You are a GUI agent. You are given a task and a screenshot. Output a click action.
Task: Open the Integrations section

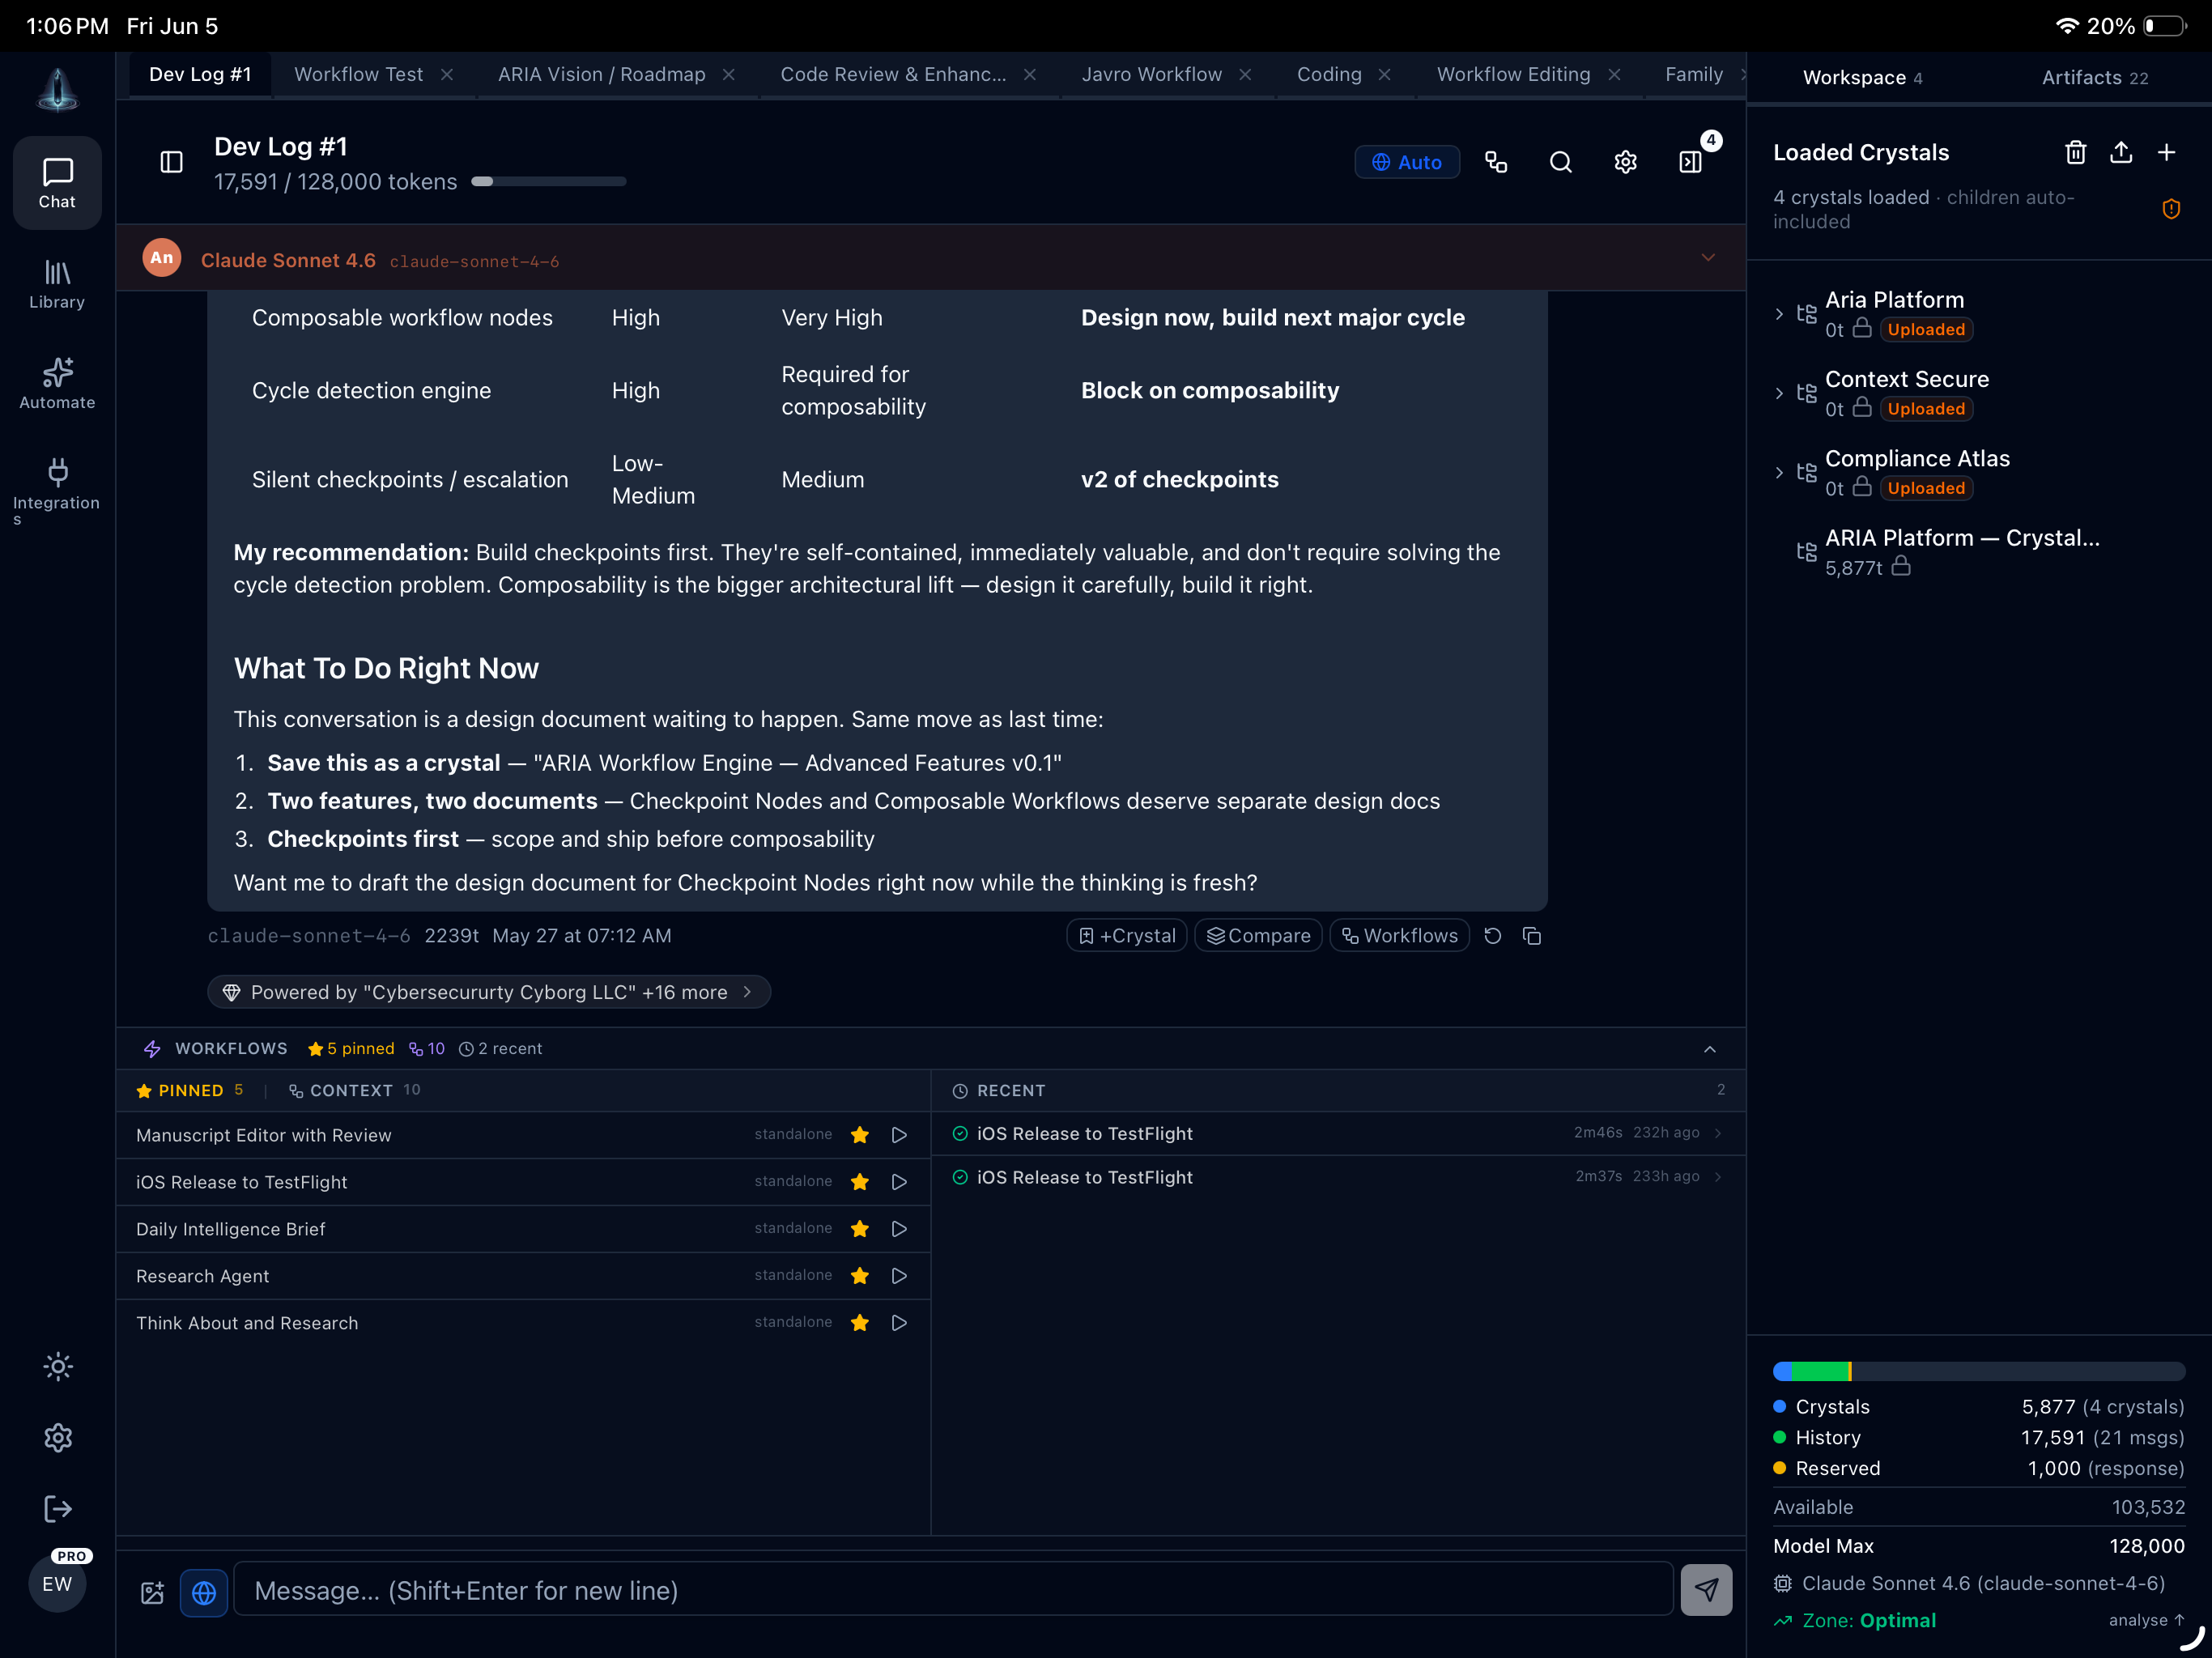pos(57,490)
